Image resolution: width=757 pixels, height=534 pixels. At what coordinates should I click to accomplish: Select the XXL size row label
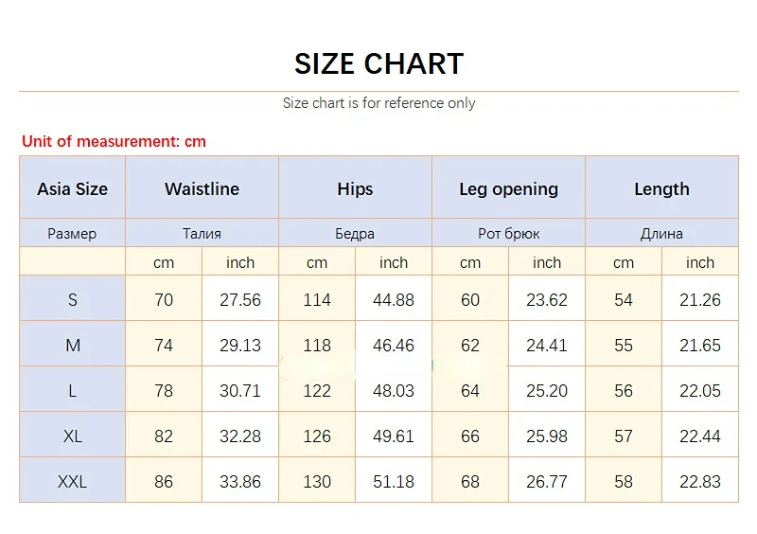(x=72, y=482)
